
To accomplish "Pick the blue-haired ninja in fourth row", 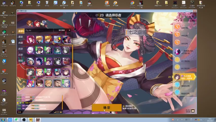I will [57, 72].
